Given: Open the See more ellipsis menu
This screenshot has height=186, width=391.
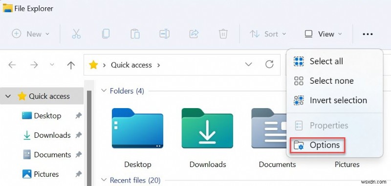Looking at the screenshot, I should pyautogui.click(x=368, y=34).
